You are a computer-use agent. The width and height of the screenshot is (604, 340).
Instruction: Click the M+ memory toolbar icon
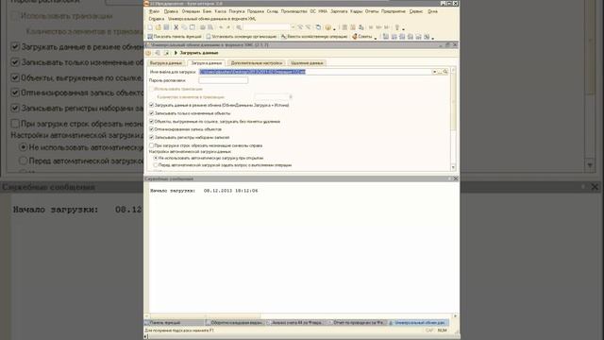[378, 27]
